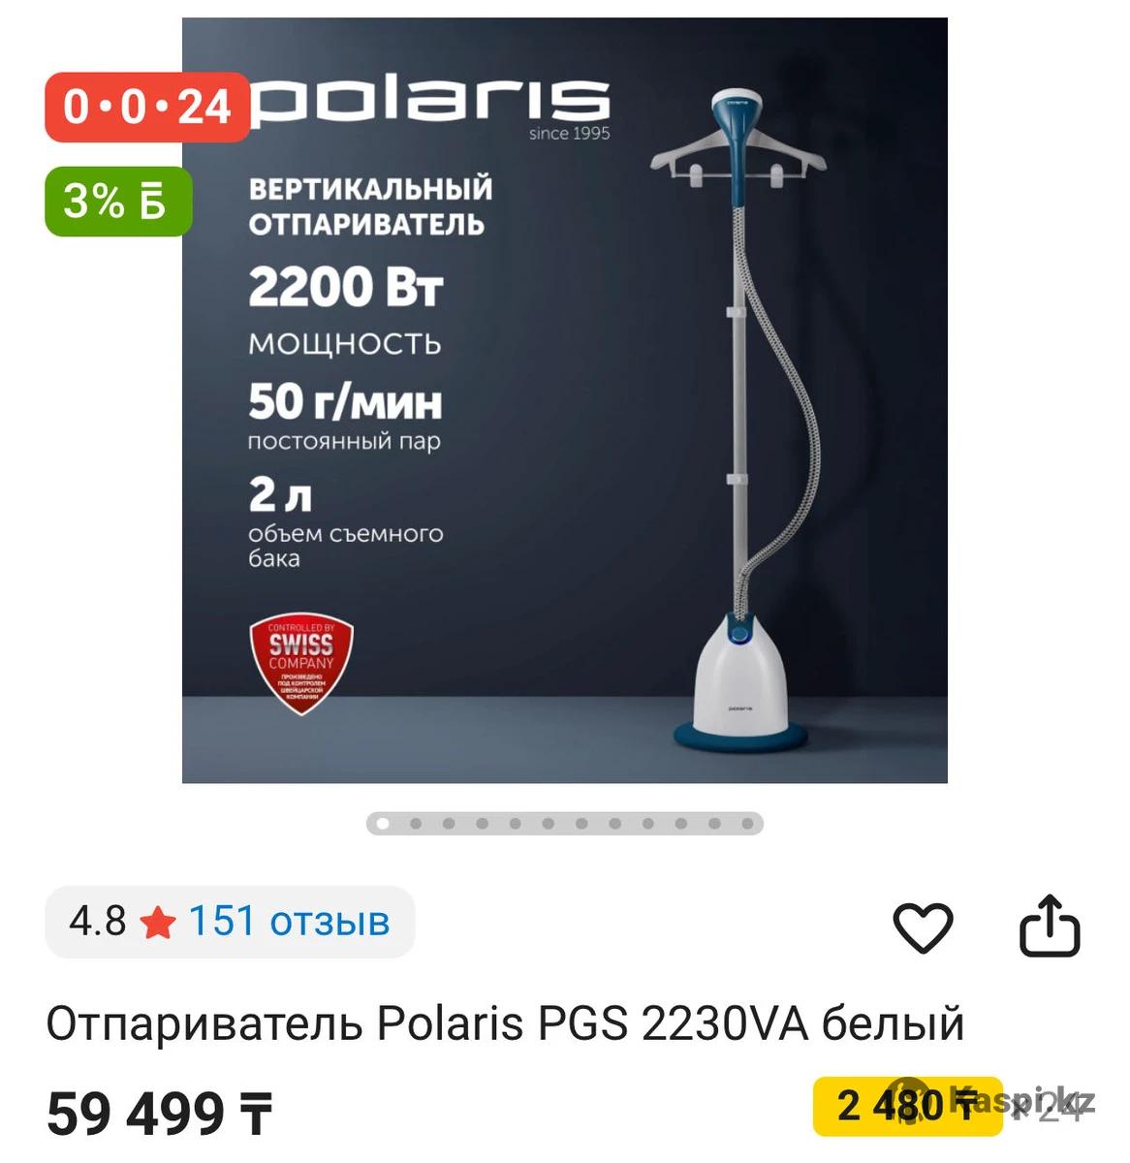Tap the Polaris logo in the photo

[x=431, y=104]
